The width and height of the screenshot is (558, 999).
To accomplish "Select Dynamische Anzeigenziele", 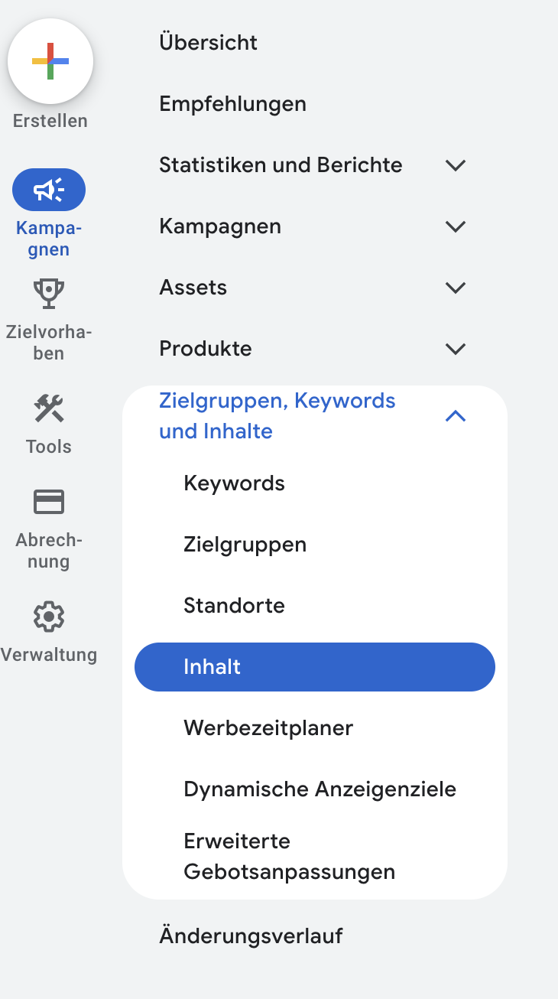I will [x=320, y=789].
